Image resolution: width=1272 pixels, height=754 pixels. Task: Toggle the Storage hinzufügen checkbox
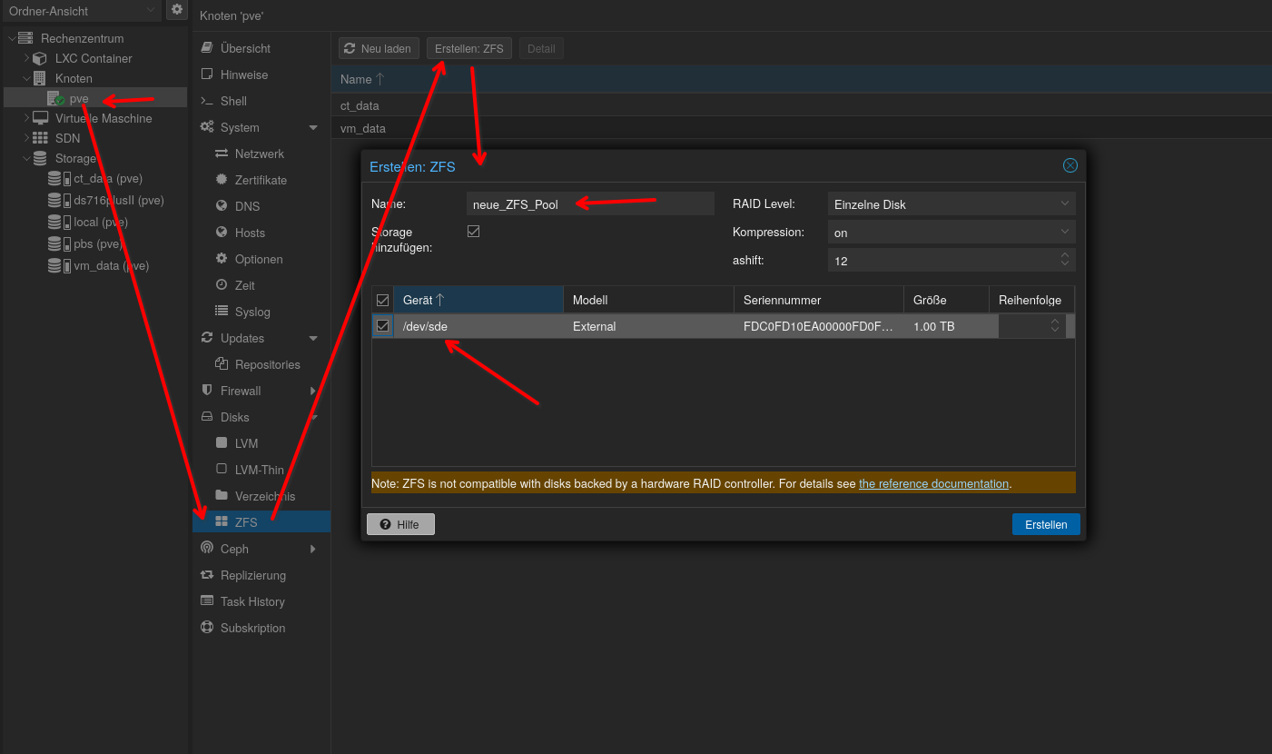(473, 232)
